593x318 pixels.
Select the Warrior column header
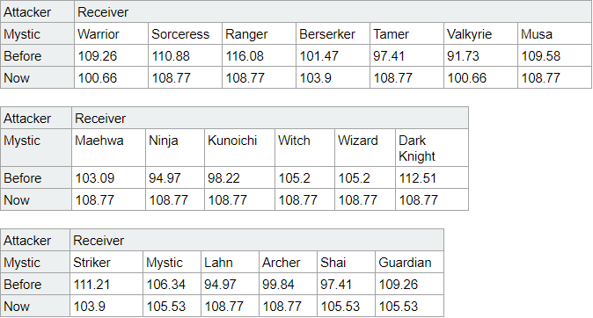(x=111, y=34)
